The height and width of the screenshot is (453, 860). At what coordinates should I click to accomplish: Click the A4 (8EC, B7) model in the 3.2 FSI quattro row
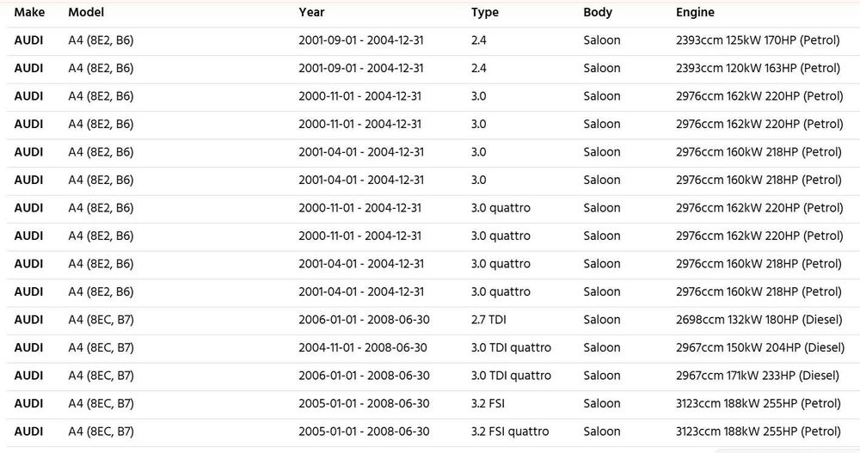click(x=101, y=432)
